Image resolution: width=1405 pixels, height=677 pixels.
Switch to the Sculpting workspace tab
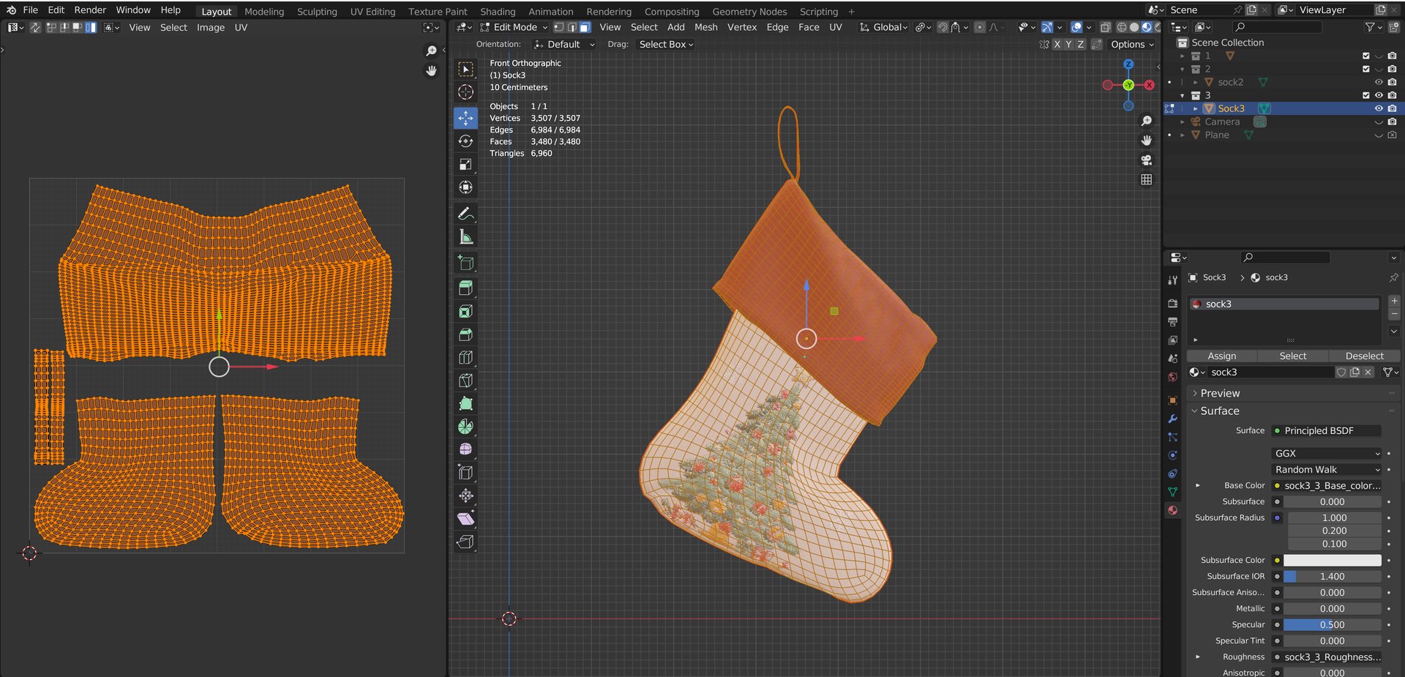coord(317,12)
